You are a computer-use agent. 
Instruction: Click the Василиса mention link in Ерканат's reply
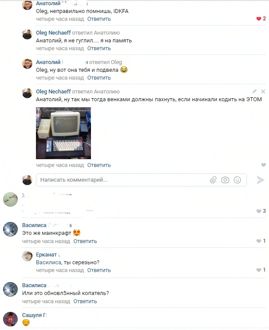coord(49,263)
